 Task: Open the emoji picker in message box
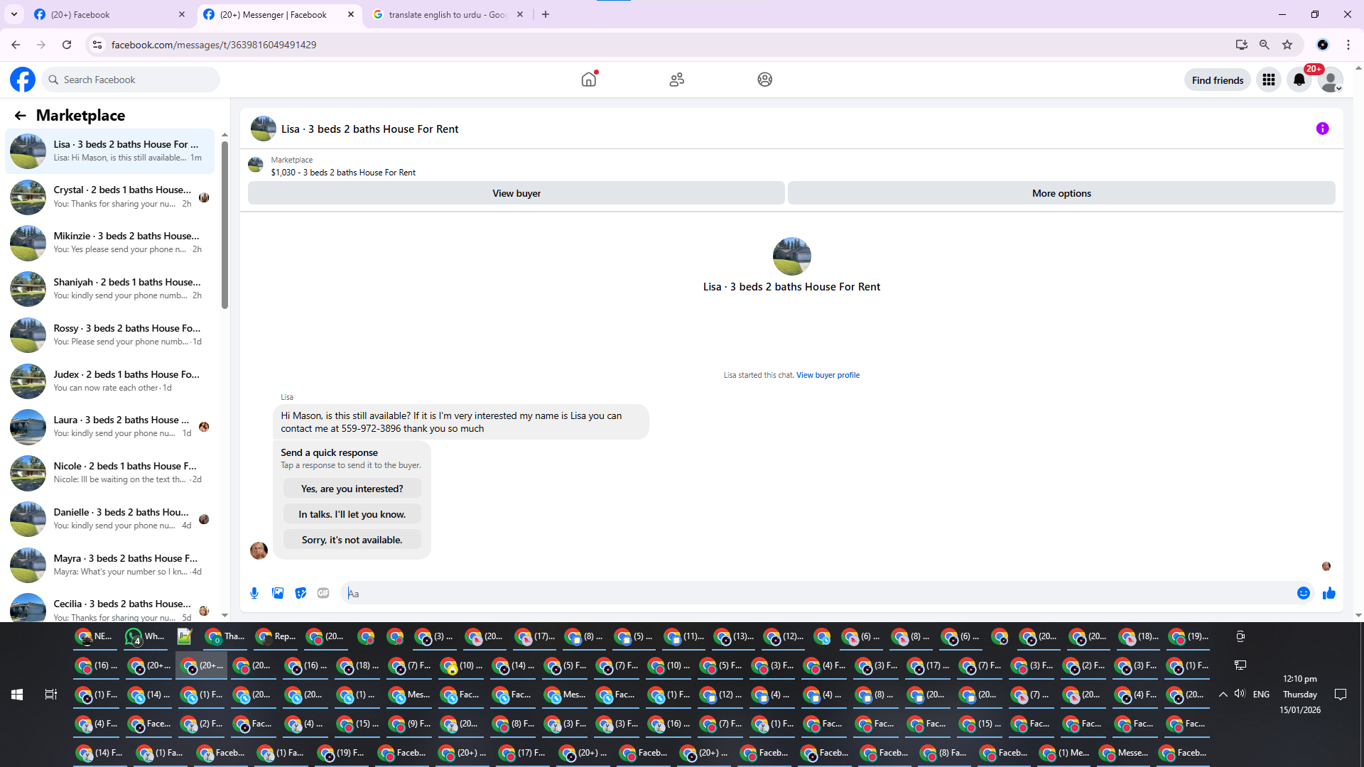[x=1303, y=593]
